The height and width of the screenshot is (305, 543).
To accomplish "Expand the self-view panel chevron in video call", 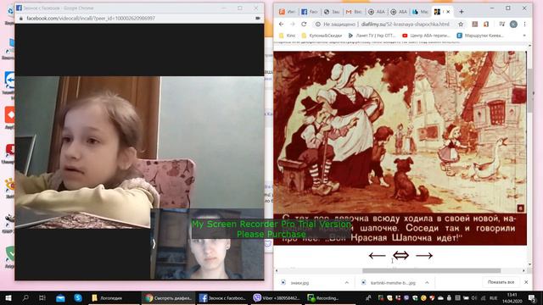I will point(154,244).
